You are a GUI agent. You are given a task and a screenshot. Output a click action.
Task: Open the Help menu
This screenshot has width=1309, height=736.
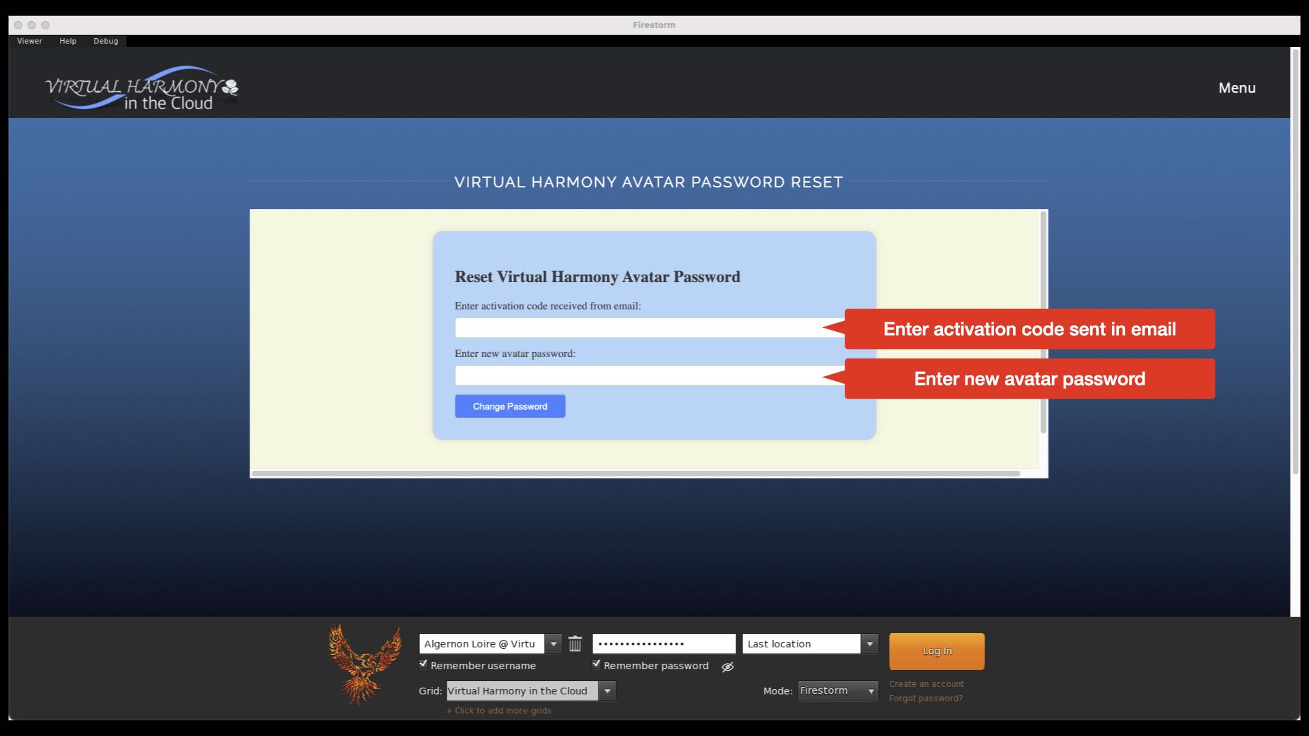tap(67, 41)
